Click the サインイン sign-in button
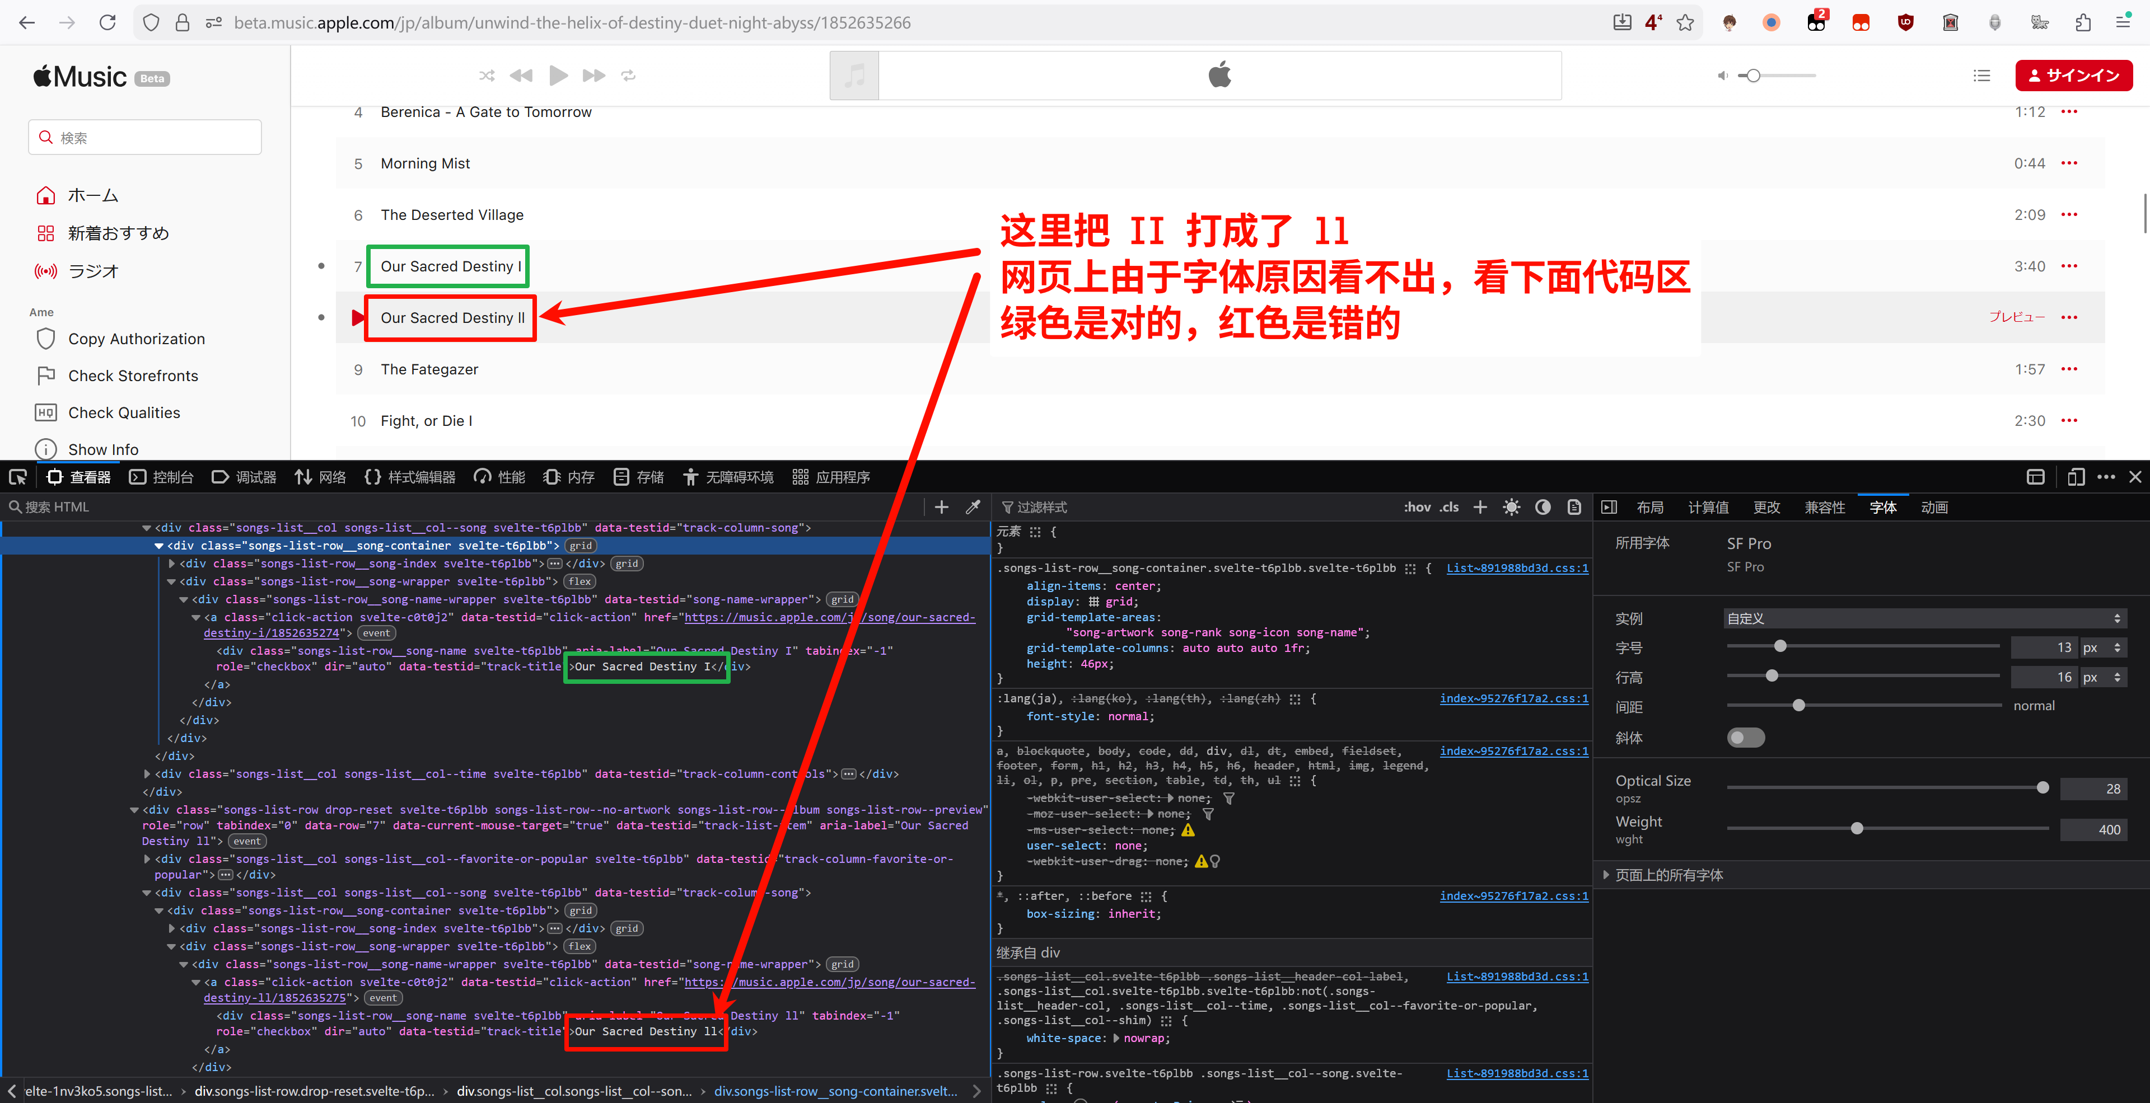 (2073, 76)
